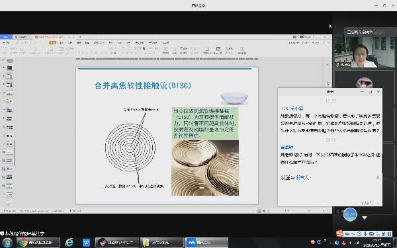The width and height of the screenshot is (397, 248).
Task: Click the Tencent Meeting taskbar button
Action: pyautogui.click(x=206, y=243)
